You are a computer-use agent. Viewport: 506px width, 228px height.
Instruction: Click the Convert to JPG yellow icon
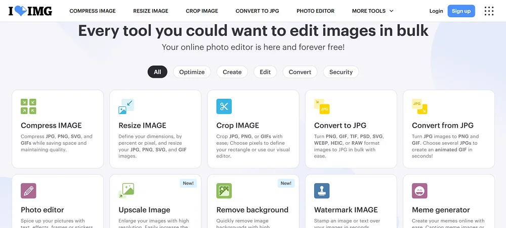322,106
